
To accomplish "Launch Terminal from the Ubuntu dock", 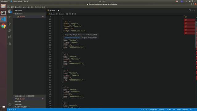I will (3, 13).
